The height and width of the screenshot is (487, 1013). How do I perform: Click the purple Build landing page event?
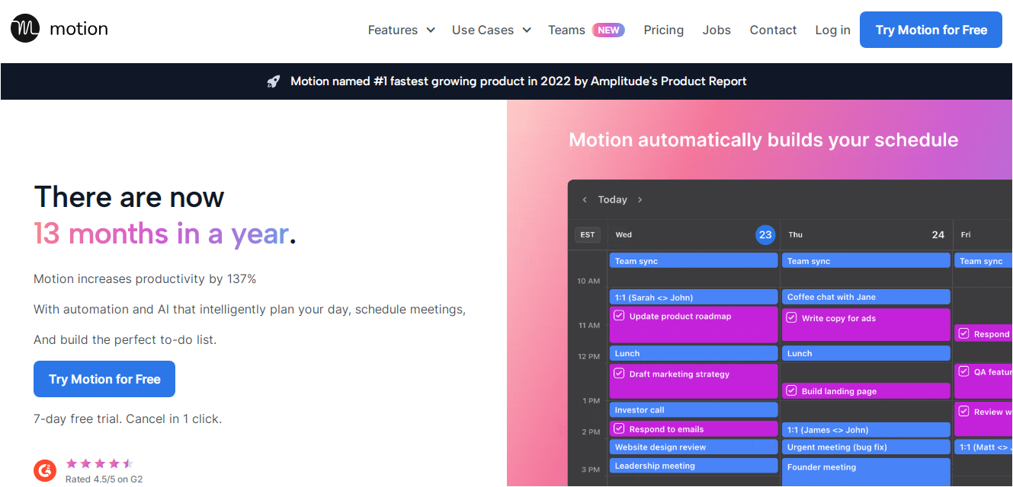(866, 391)
